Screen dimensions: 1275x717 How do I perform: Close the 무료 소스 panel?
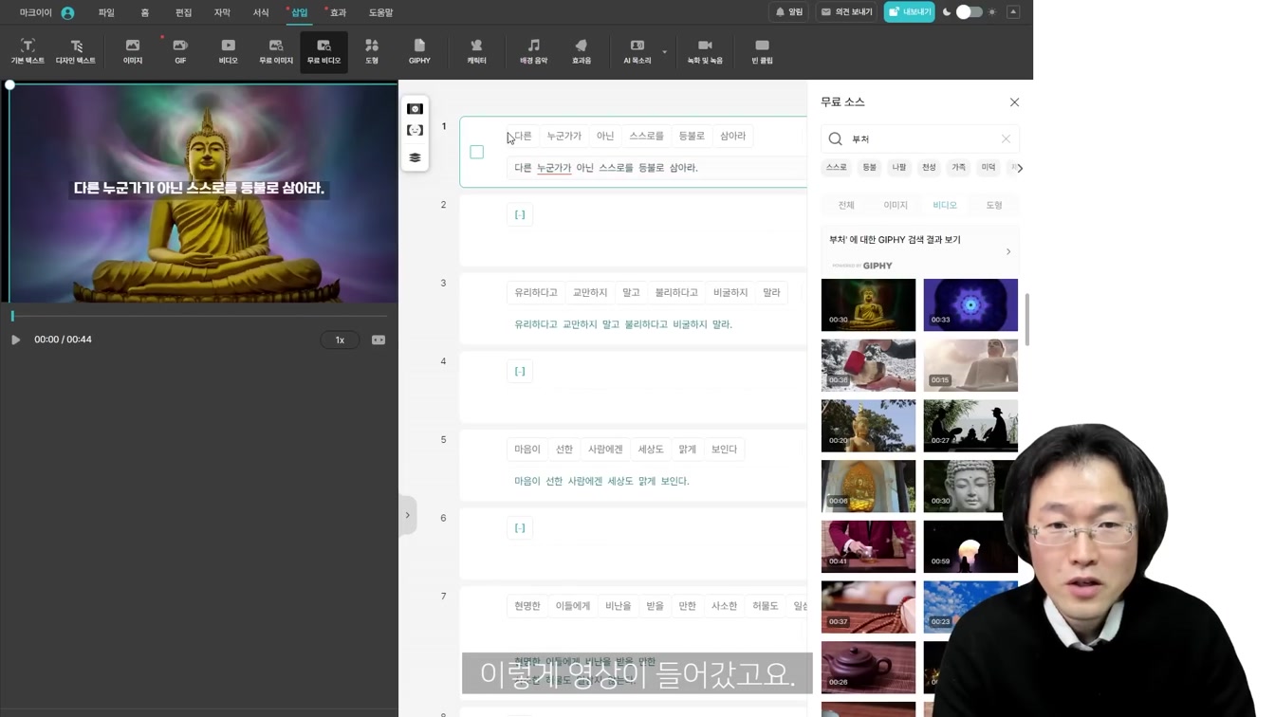1014,102
